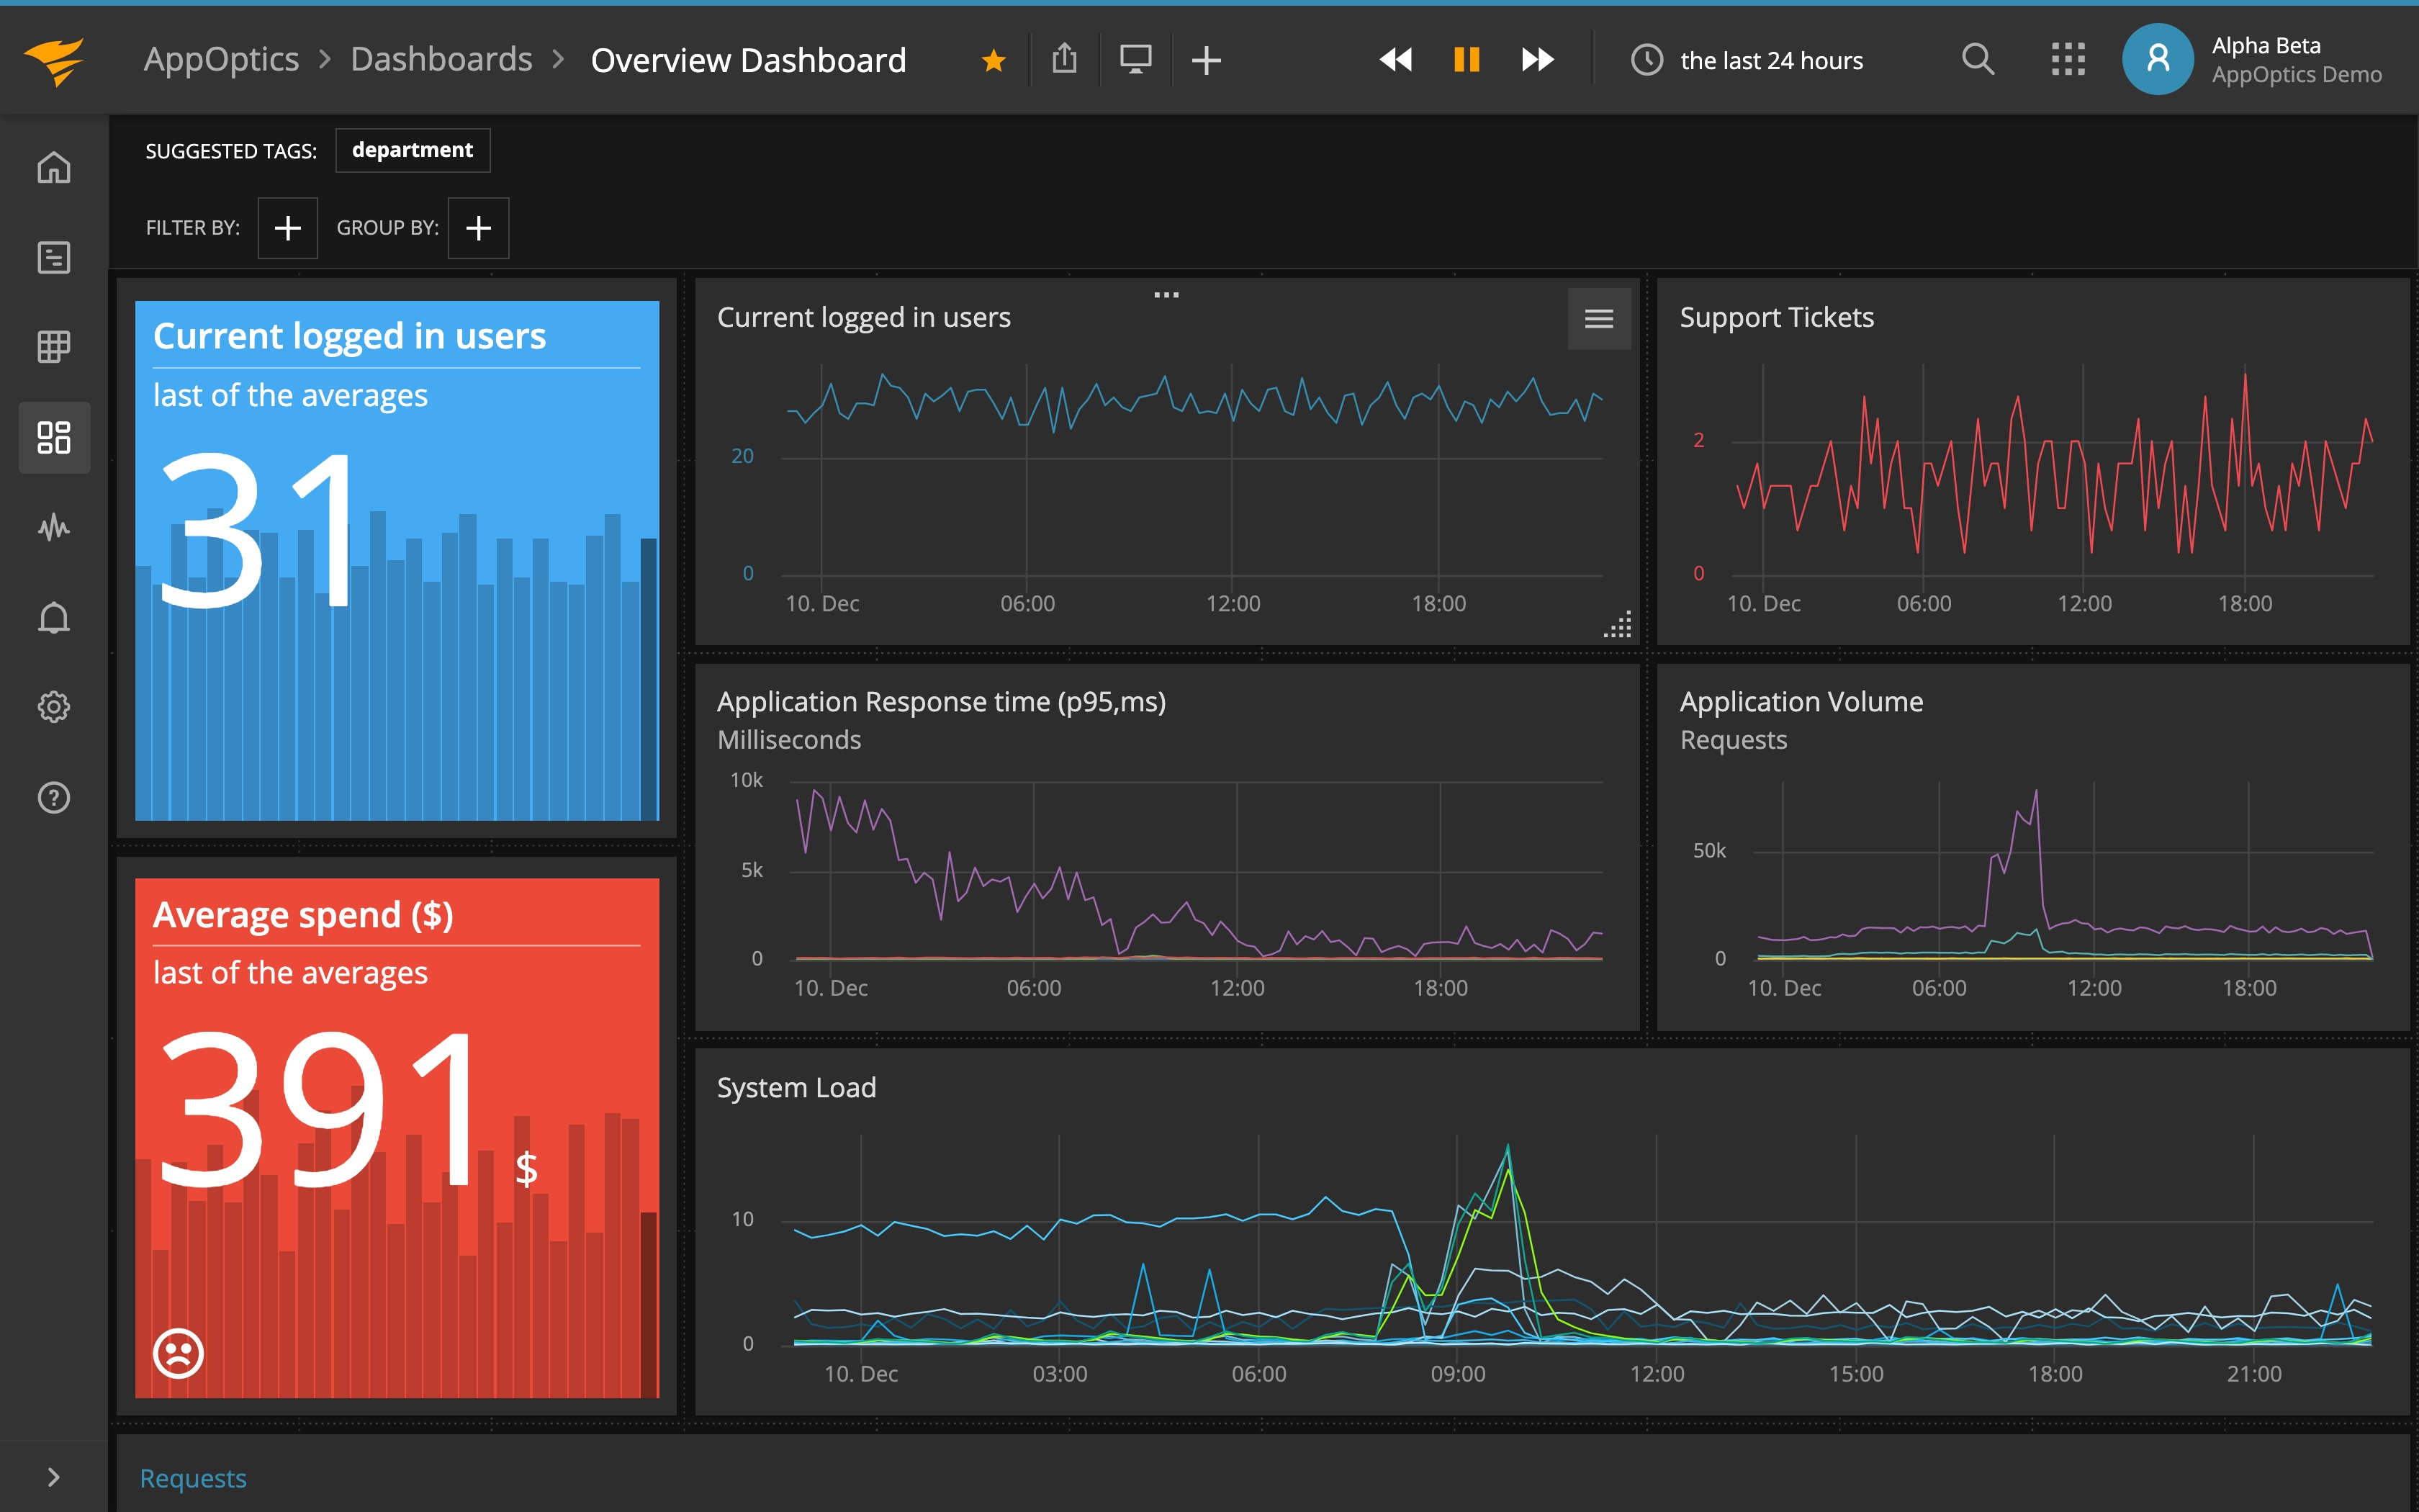Pause live dashboard updates

click(x=1467, y=60)
